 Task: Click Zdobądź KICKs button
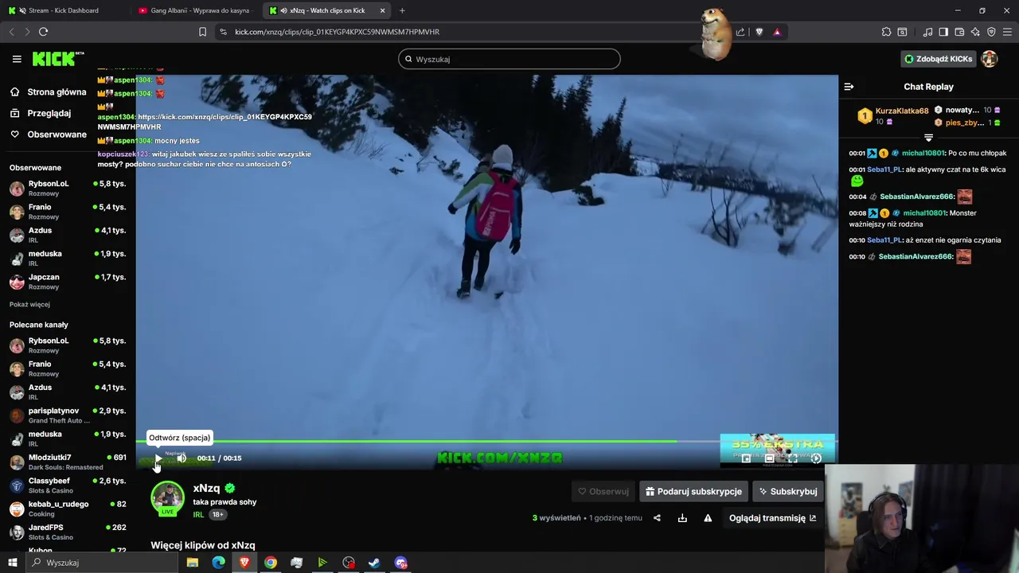click(x=939, y=59)
